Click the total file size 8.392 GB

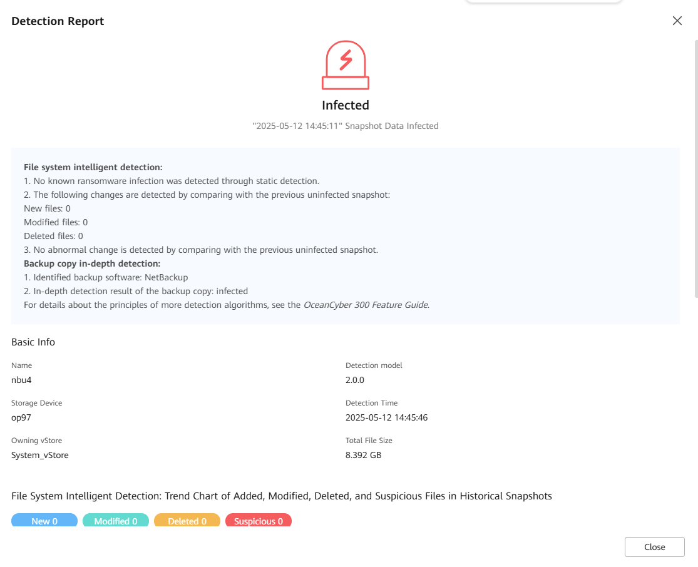click(363, 455)
